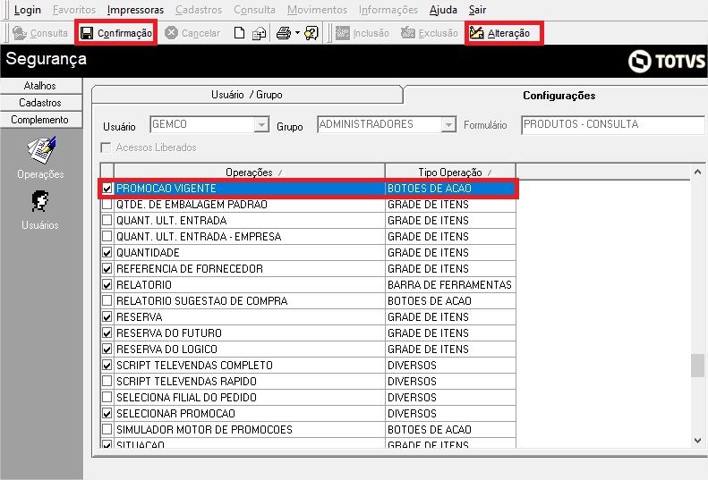Open the Sair menu
708x480 pixels.
tap(477, 10)
